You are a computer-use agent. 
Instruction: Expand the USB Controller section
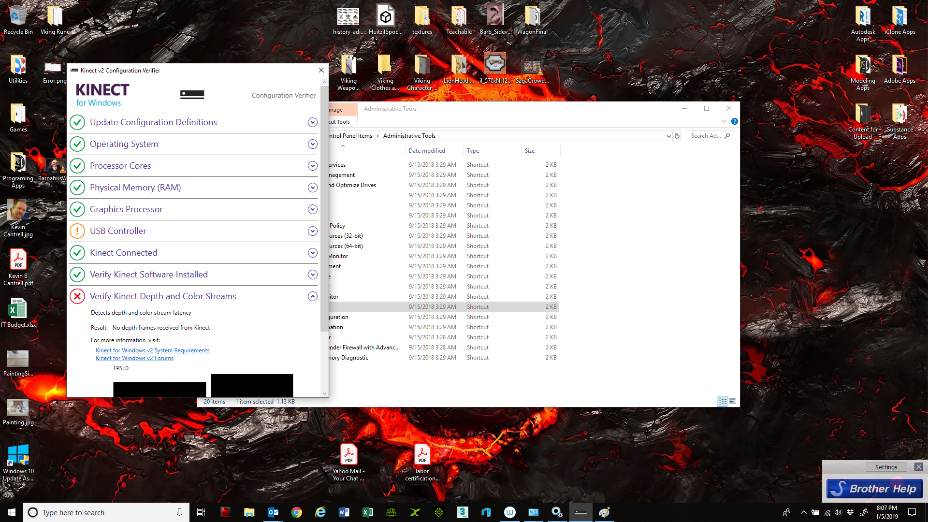tap(313, 231)
